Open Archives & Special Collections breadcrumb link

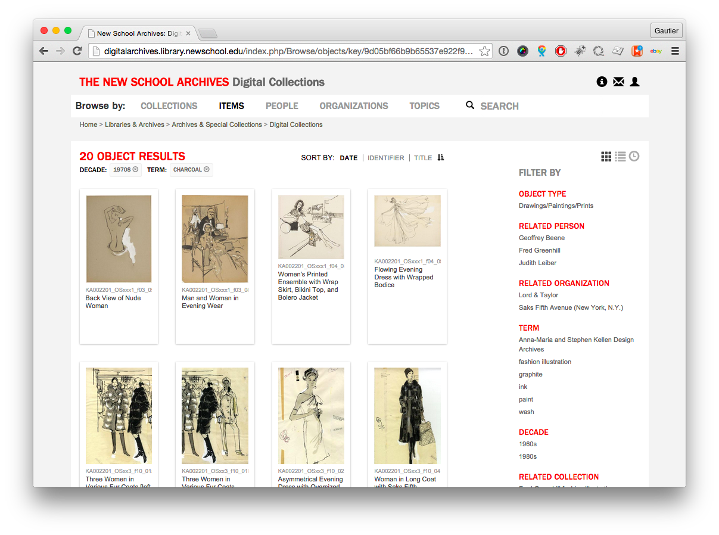pyautogui.click(x=217, y=125)
